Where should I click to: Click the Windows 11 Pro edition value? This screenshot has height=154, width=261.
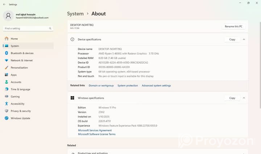107,107
